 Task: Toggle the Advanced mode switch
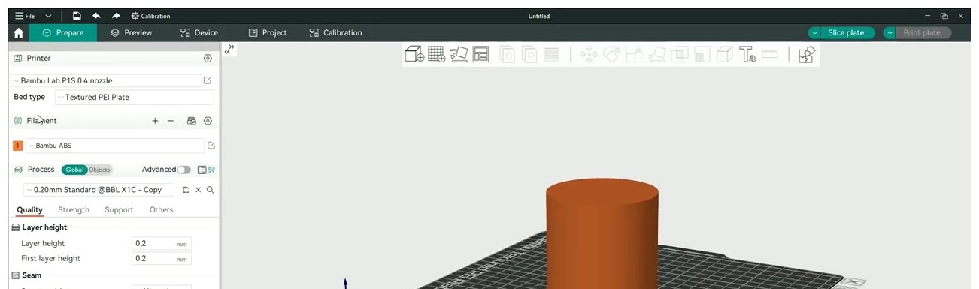point(184,170)
